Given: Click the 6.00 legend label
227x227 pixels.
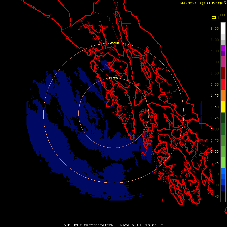Looking at the screenshot, I should pos(215,40).
